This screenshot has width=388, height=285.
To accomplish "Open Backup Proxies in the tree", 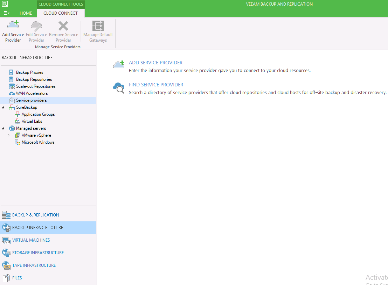I will [30, 72].
